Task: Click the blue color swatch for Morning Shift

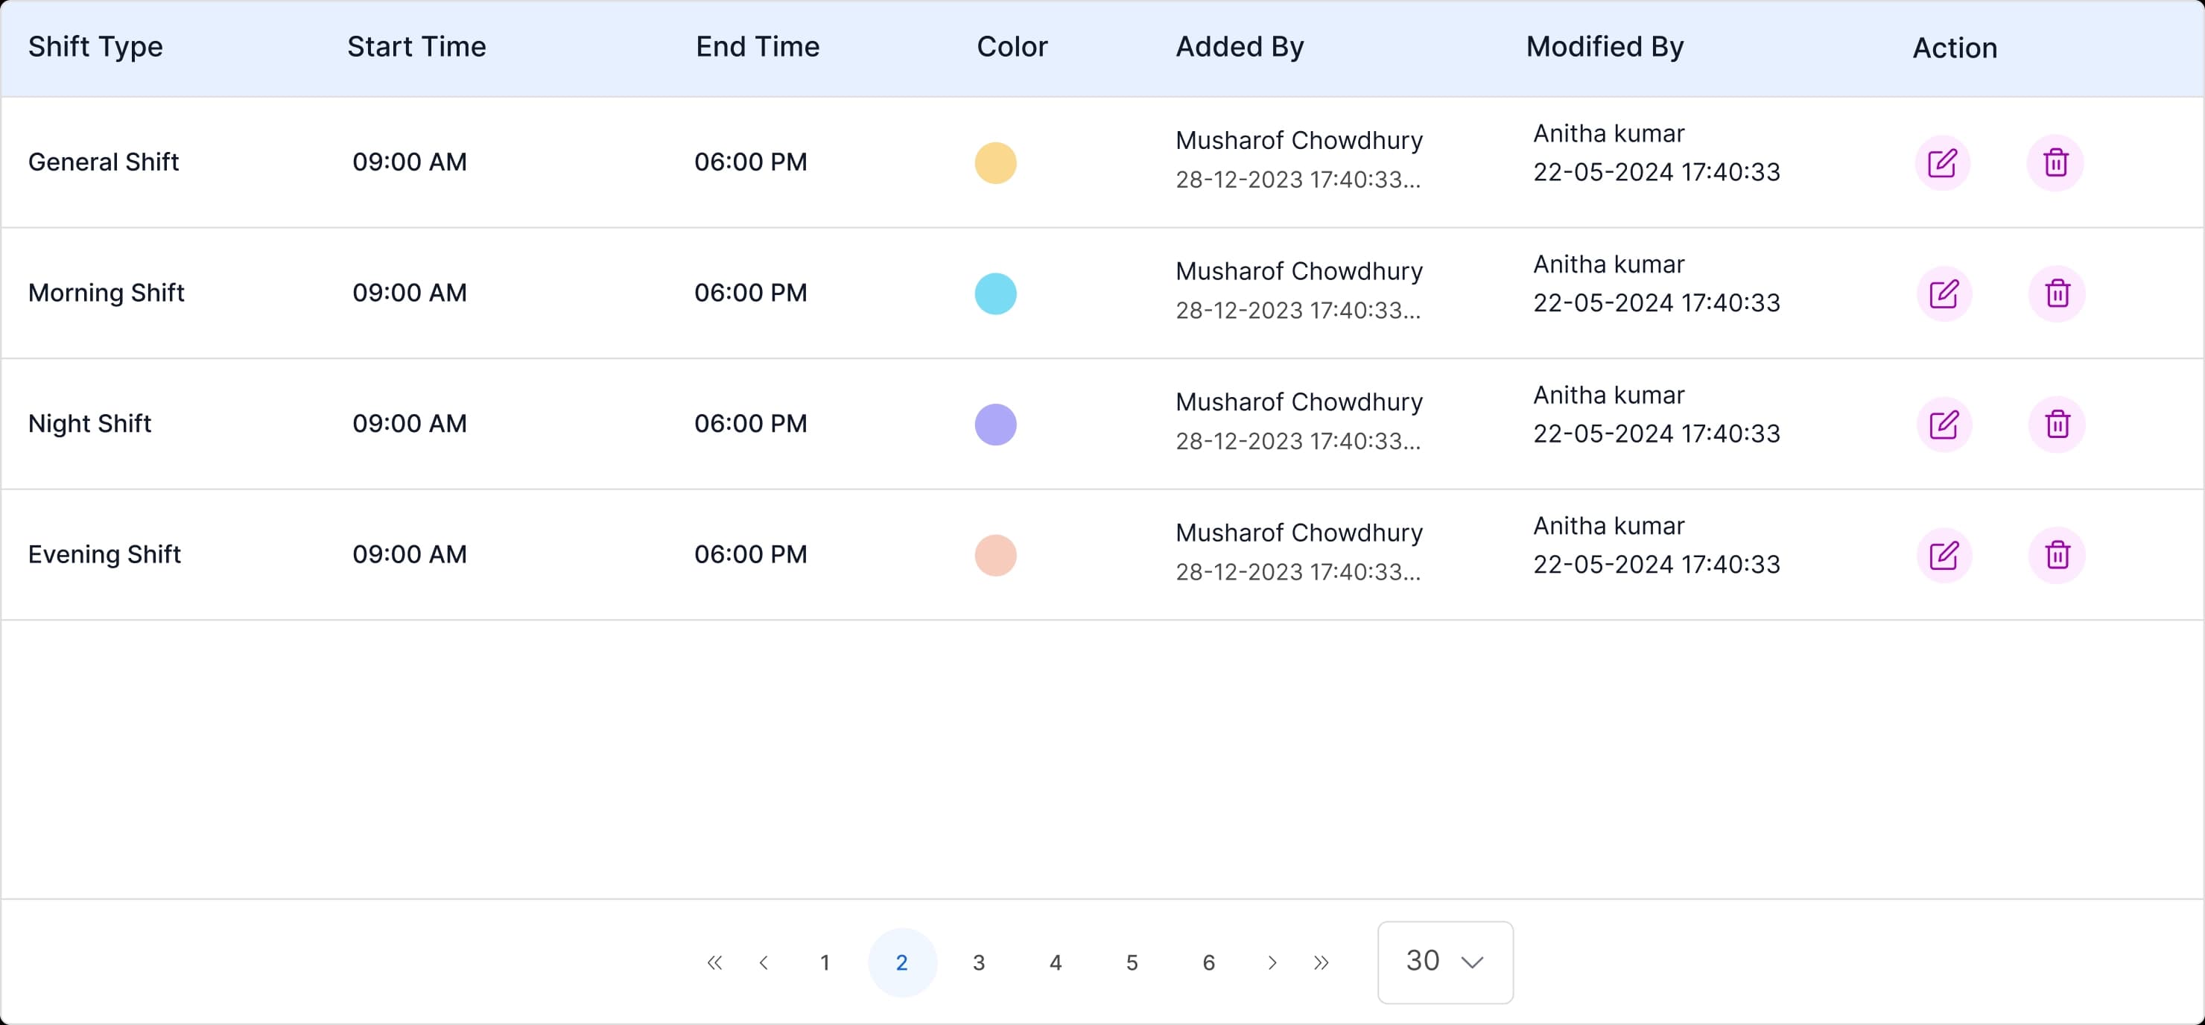Action: click(994, 293)
